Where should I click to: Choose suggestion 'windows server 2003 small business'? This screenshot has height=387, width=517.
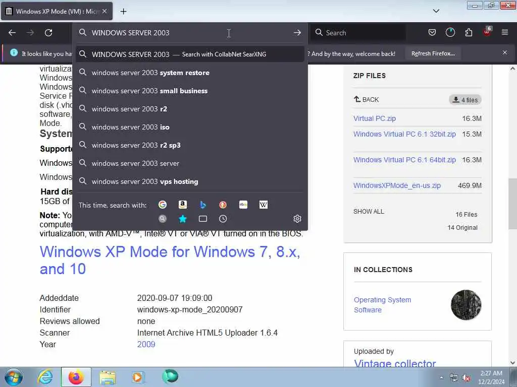click(190, 91)
